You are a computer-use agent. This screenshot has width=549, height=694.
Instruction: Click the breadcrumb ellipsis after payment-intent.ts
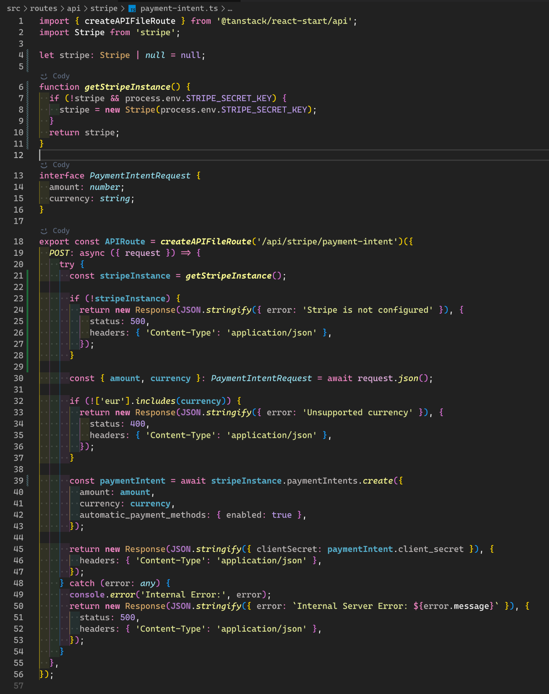pyautogui.click(x=230, y=9)
